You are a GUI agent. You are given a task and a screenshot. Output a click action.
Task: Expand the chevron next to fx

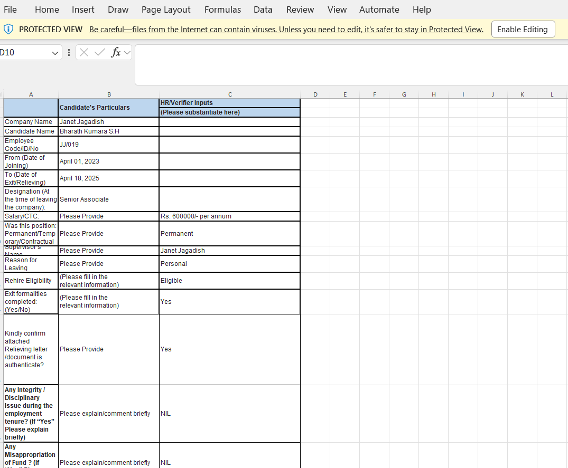pyautogui.click(x=127, y=52)
